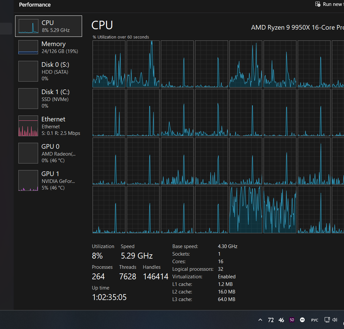Click the 'Up time' label
The width and height of the screenshot is (344, 329).
[x=100, y=288]
